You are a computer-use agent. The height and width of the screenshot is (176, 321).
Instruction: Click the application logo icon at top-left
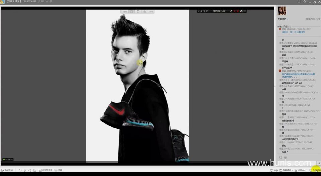pos(2,2)
